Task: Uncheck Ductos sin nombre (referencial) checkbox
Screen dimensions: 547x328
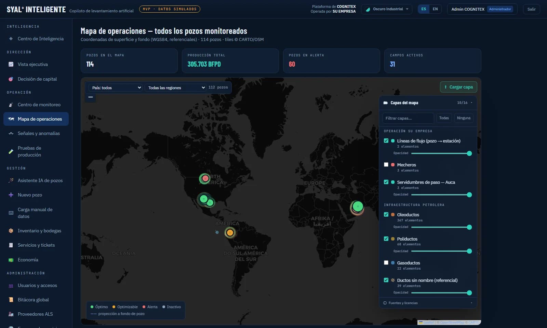Action: click(x=386, y=280)
